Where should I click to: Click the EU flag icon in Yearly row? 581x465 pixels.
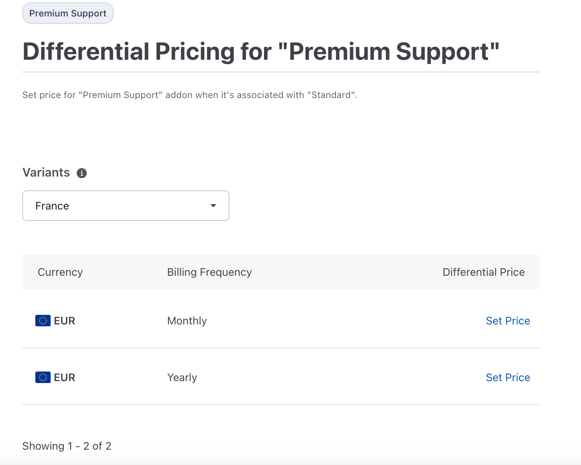(x=43, y=377)
